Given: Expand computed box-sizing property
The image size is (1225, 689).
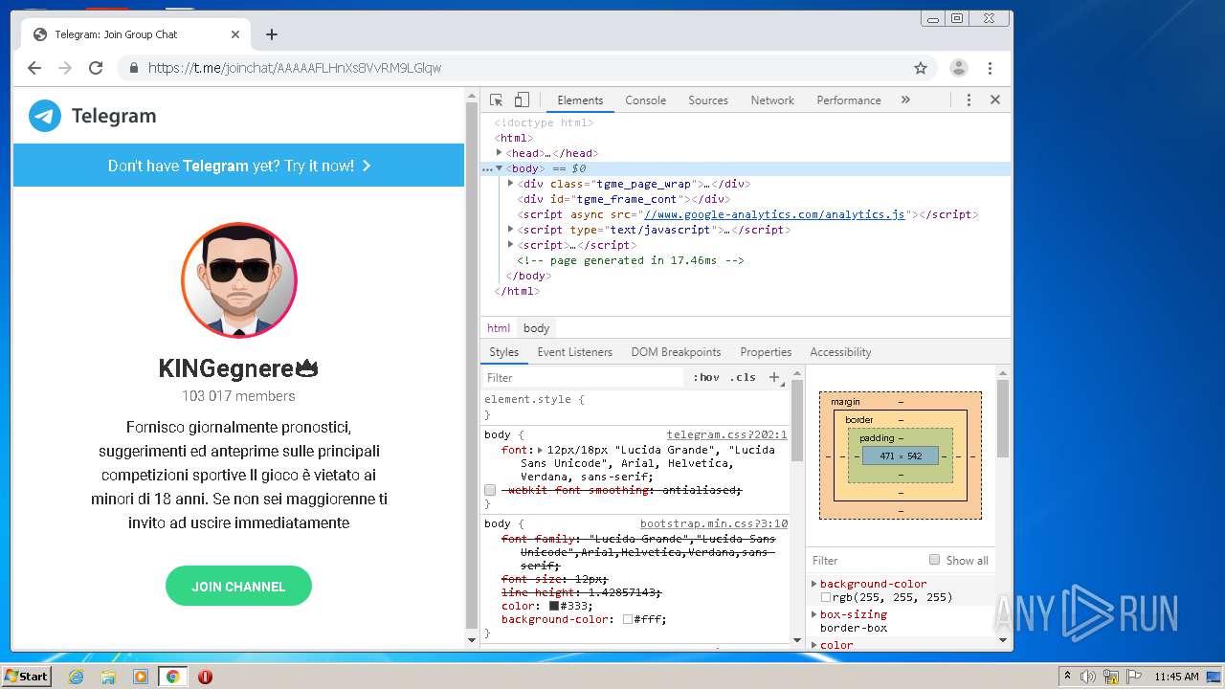Looking at the screenshot, I should tap(814, 614).
